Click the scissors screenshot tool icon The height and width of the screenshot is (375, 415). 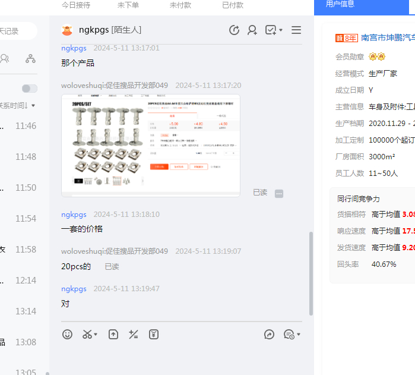coord(87,335)
